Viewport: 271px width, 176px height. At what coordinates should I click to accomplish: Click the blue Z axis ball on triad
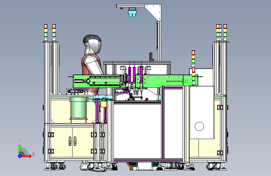tap(20, 156)
